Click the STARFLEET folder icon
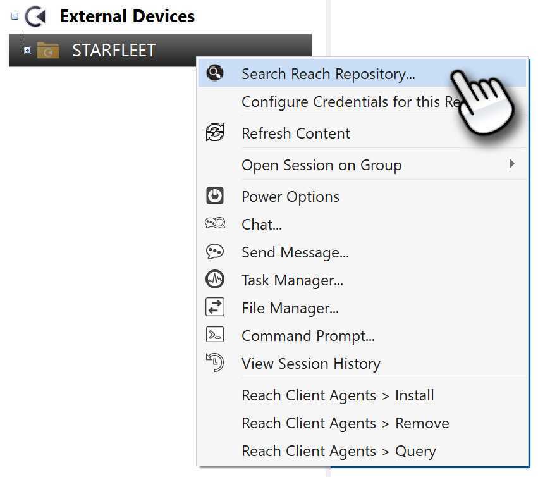The height and width of the screenshot is (477, 538). (x=48, y=50)
